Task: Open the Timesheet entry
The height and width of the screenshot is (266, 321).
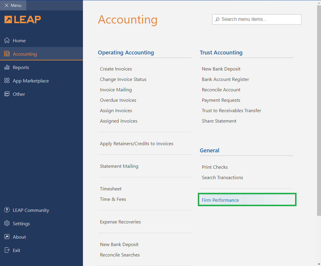Action: pyautogui.click(x=111, y=189)
